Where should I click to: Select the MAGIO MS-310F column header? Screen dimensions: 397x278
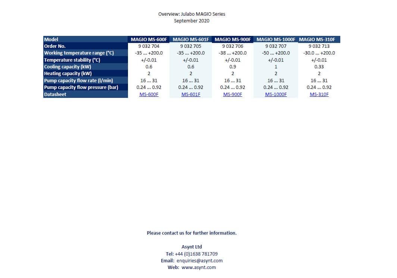coord(319,39)
